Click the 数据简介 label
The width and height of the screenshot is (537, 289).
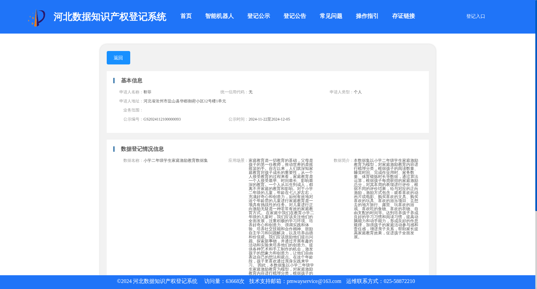pos(343,160)
